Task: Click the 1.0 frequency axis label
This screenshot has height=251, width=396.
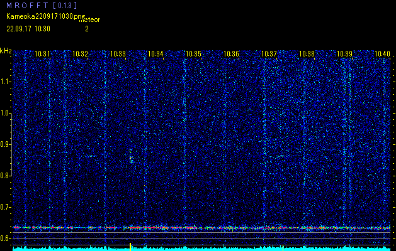Action: click(x=5, y=114)
